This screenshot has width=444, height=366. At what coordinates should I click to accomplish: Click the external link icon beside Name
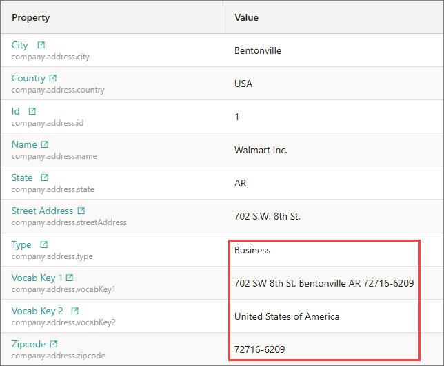coord(45,144)
